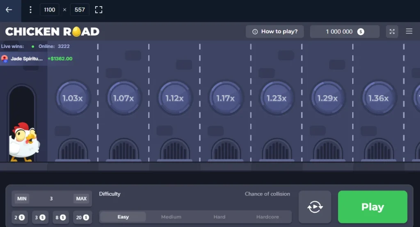The width and height of the screenshot is (420, 227).
Task: Click the 1.03x multiplier coin
Action: tap(73, 98)
